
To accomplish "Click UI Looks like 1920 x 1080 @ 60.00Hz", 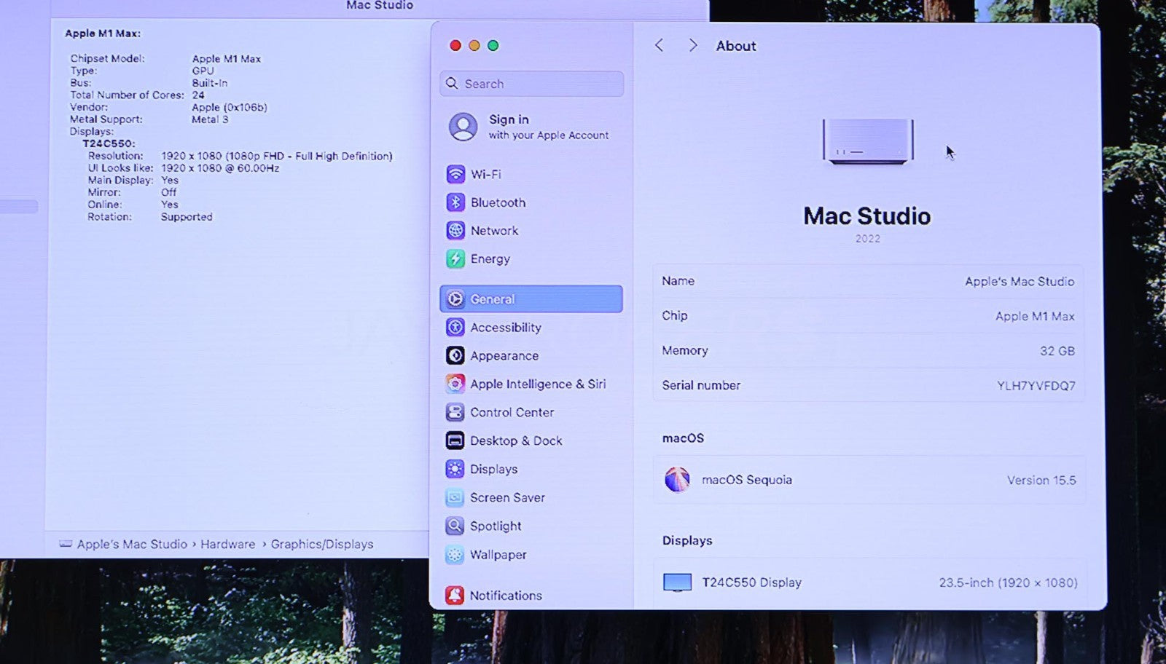I will pyautogui.click(x=220, y=168).
